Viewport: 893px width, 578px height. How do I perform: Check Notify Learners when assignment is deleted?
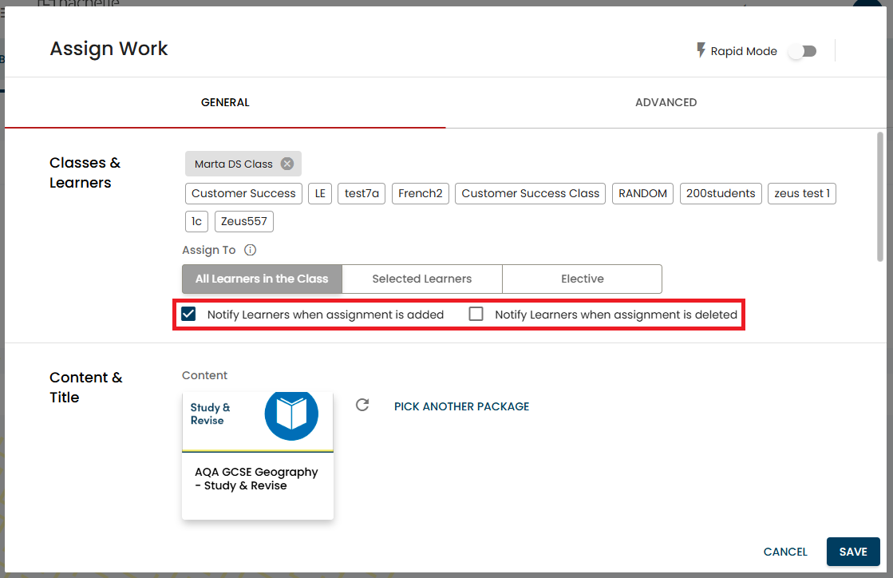476,314
